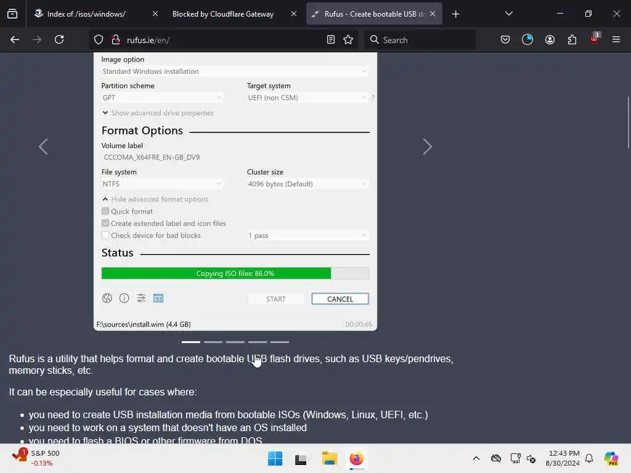Click the browser back arrow
This screenshot has width=631, height=473.
click(15, 39)
